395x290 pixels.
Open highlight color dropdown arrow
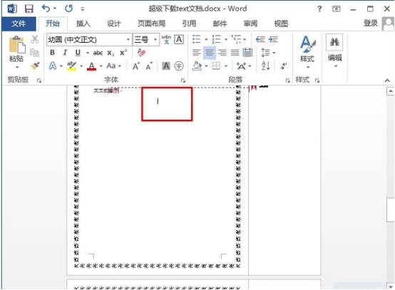pyautogui.click(x=81, y=66)
